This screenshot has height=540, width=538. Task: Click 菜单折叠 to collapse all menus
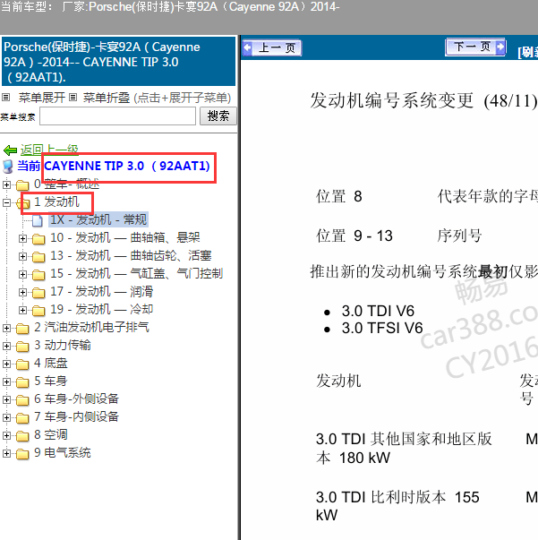(x=107, y=98)
